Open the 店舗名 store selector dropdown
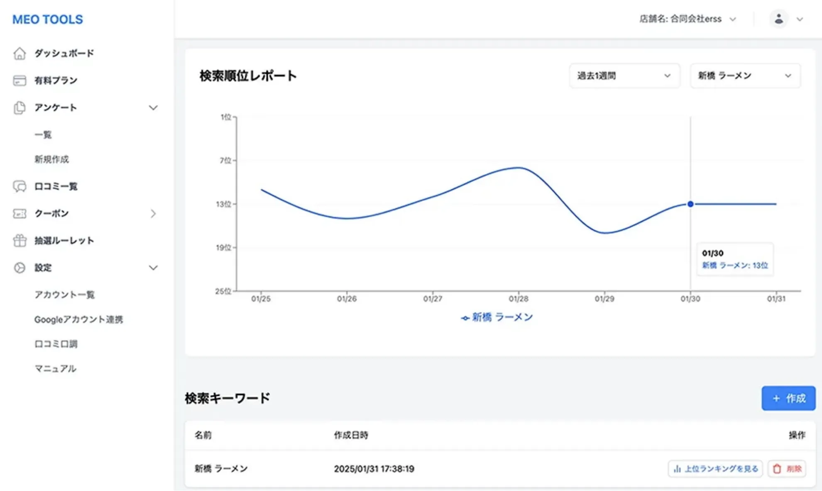Image resolution: width=822 pixels, height=491 pixels. [x=687, y=19]
